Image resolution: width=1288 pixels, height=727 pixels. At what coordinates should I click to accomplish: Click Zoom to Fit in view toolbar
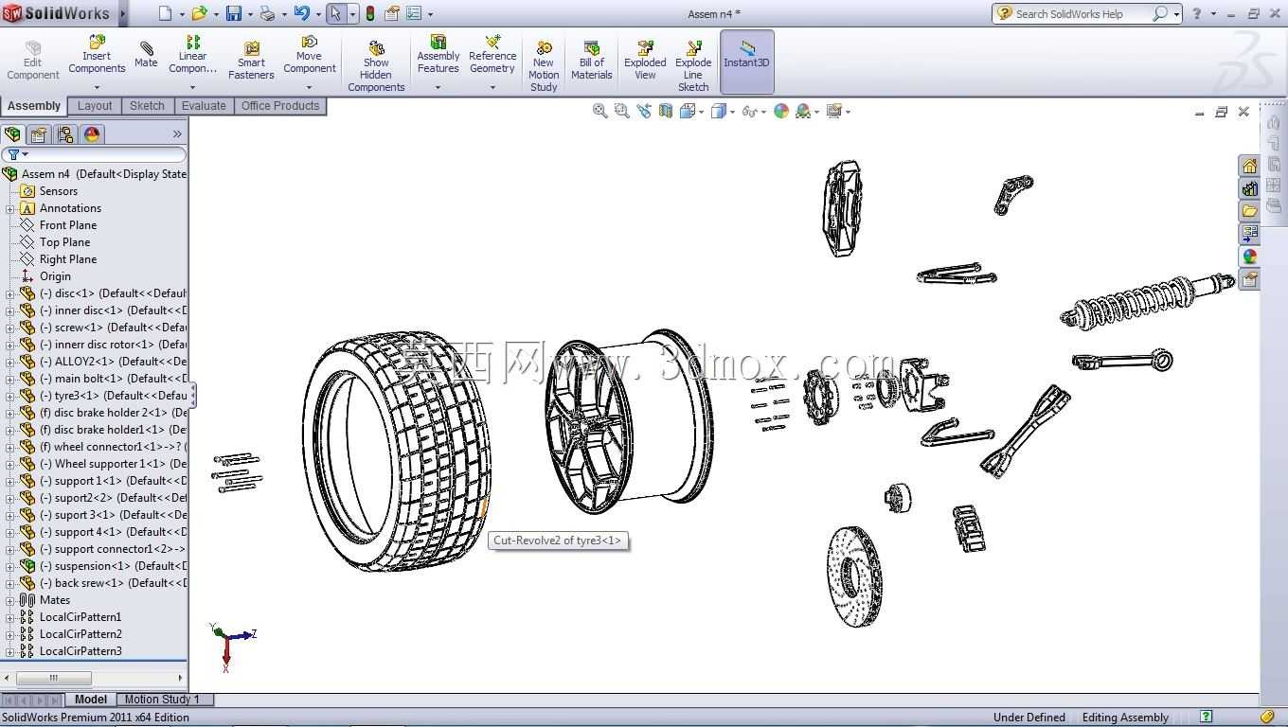[x=599, y=111]
